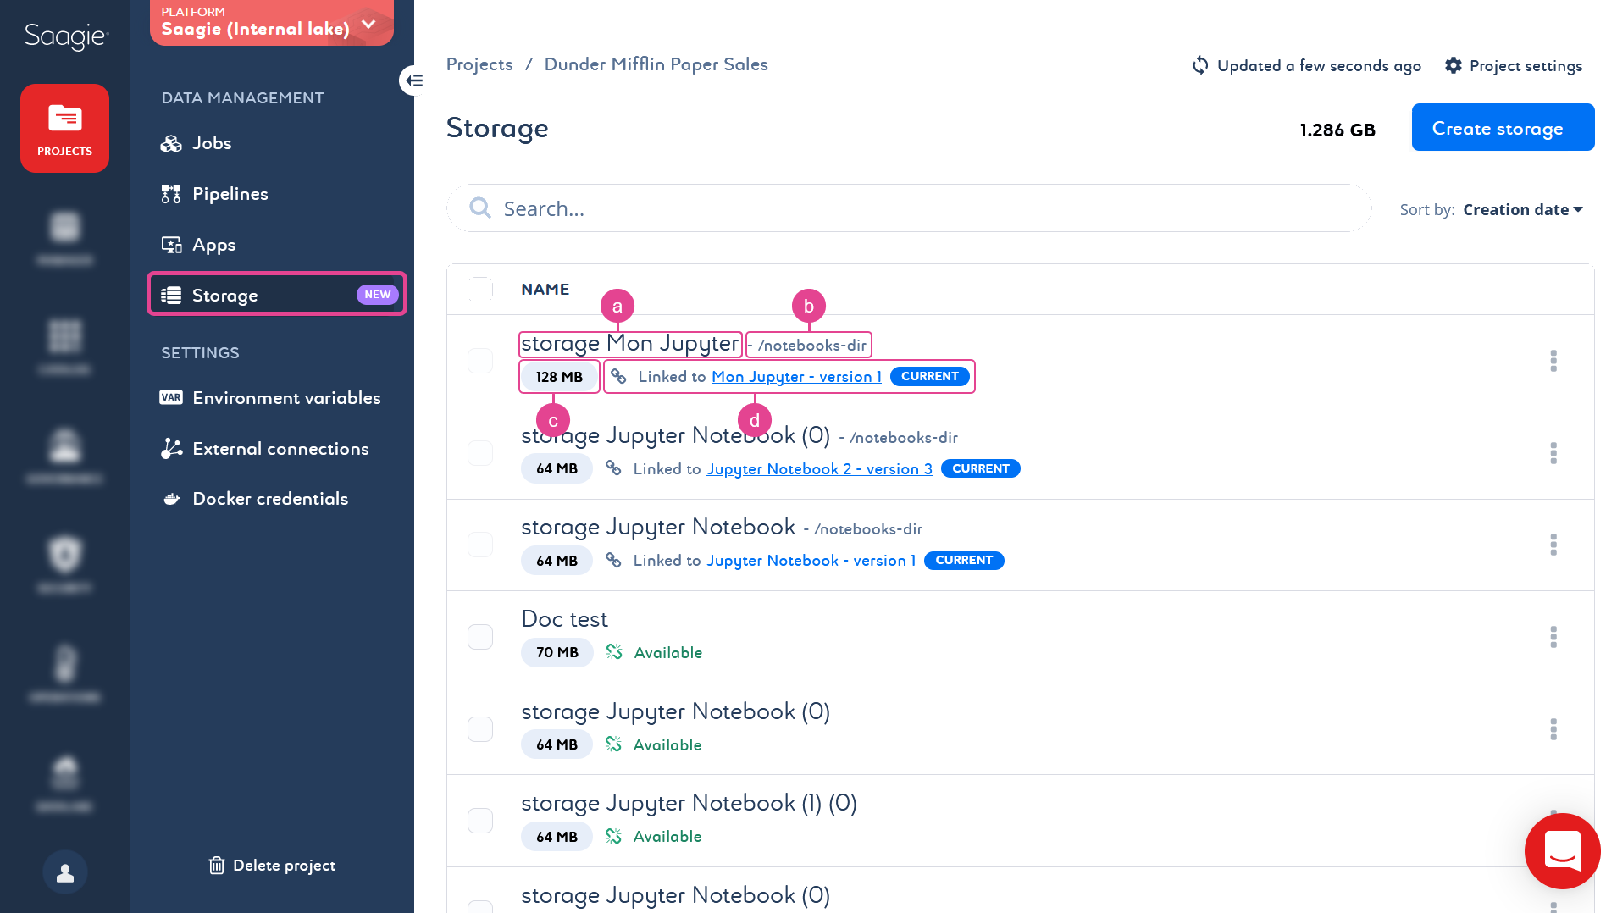This screenshot has height=913, width=1617.
Task: Click the unlinked Available icon in the Doc test row
Action: [x=614, y=651]
